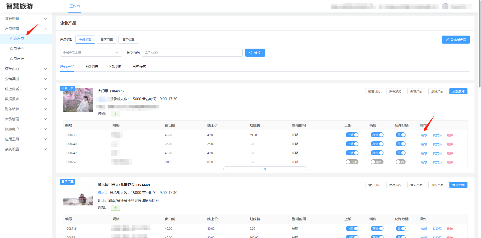Screen dimensions: 481x238
Task: Toggle 上架 switch for item 1008713
Action: [352, 135]
